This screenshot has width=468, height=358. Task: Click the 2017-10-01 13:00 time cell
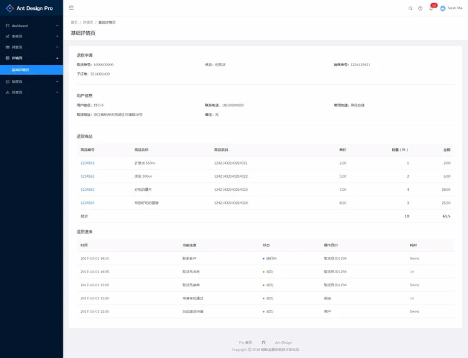95,298
